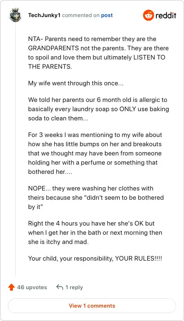Click the paragraph starting "For 3 weeks"

click(95, 153)
